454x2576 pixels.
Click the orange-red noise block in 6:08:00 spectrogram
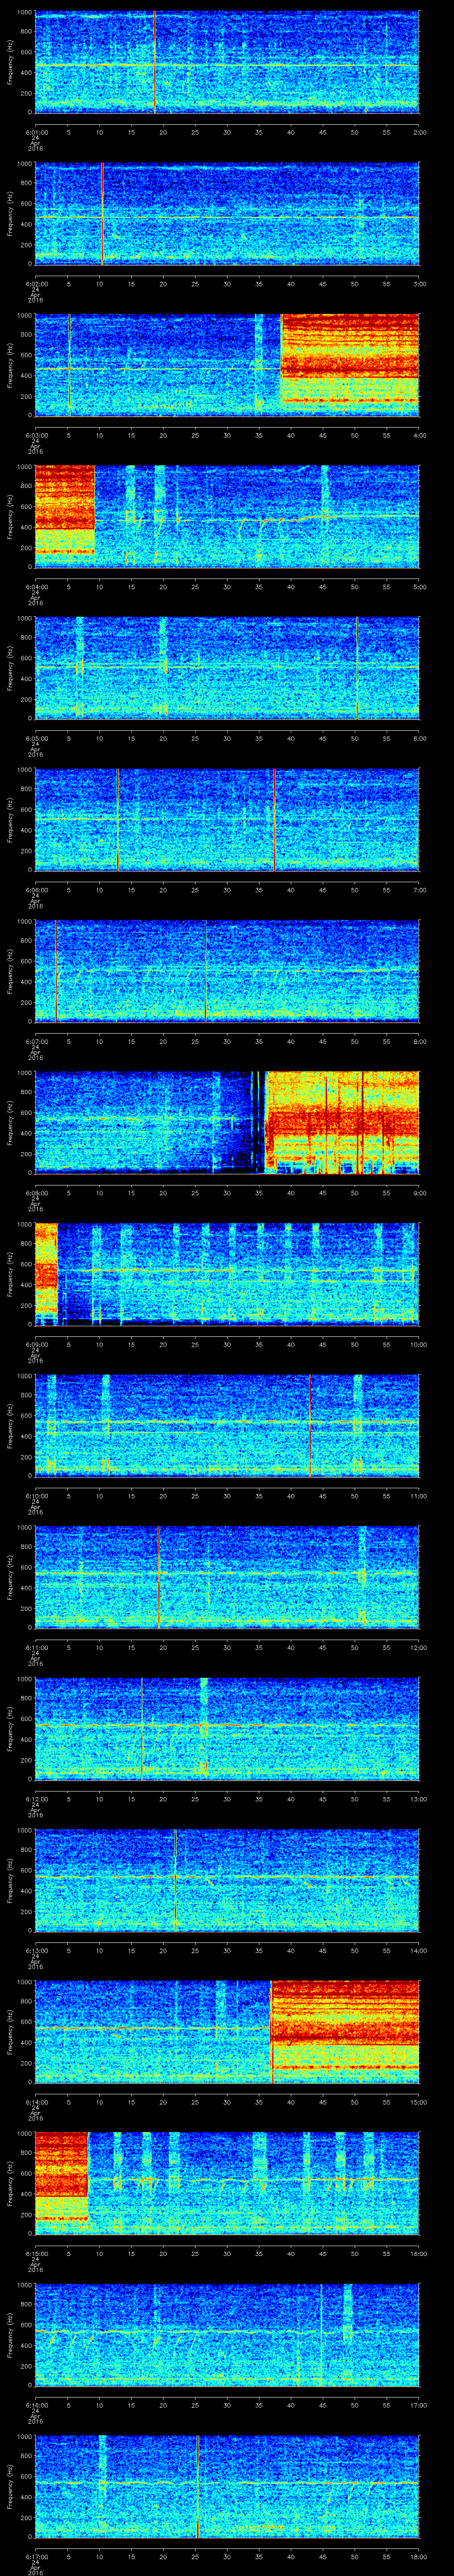342,1122
